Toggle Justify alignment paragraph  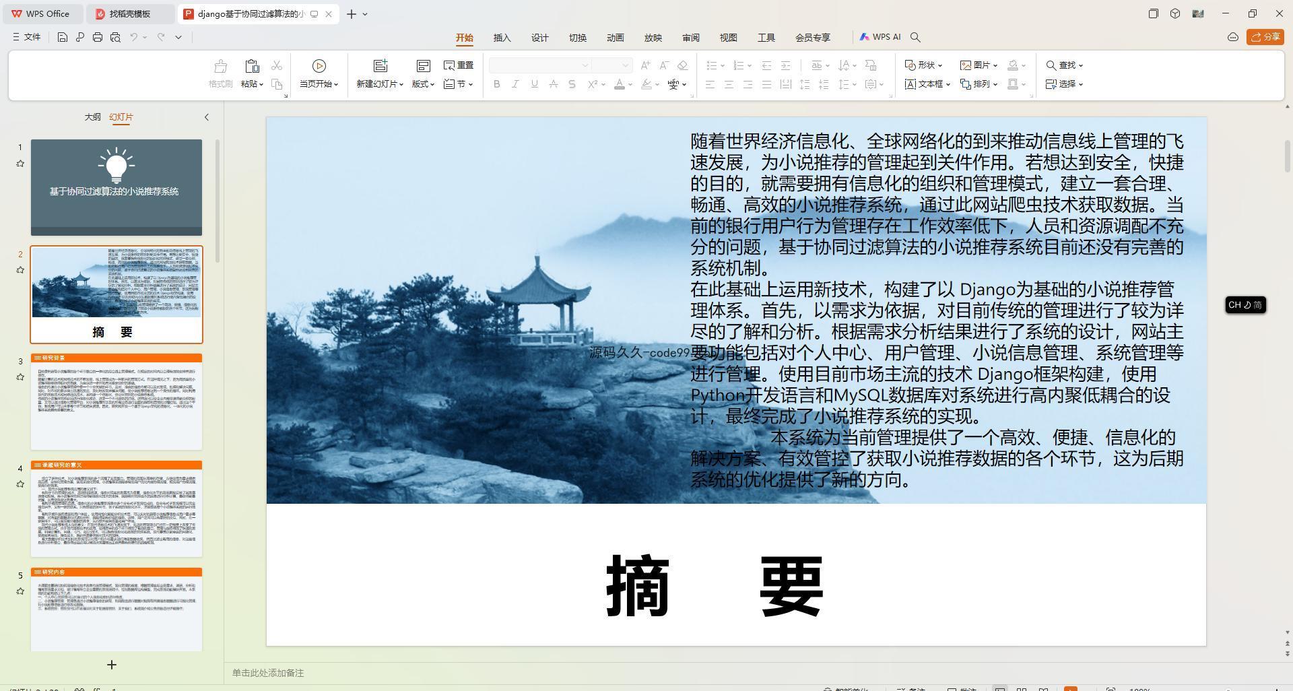(x=766, y=84)
